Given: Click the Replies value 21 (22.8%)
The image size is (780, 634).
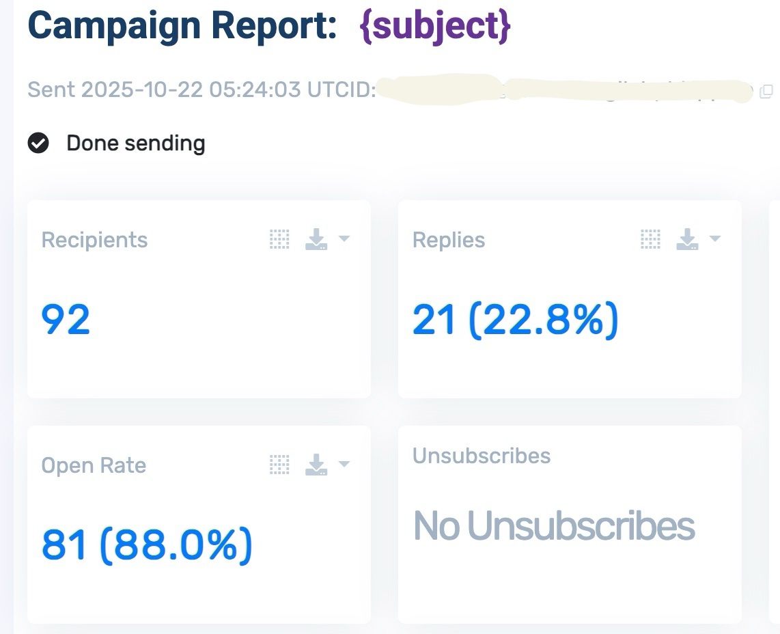Looking at the screenshot, I should (x=514, y=320).
